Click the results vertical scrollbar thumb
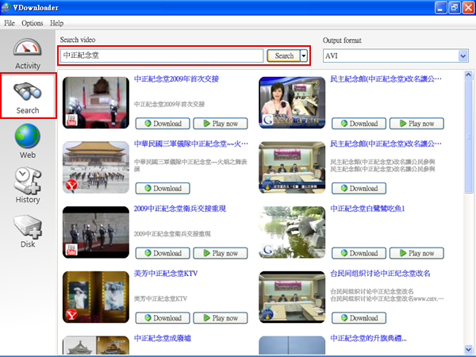Image resolution: width=476 pixels, height=357 pixels. [468, 136]
